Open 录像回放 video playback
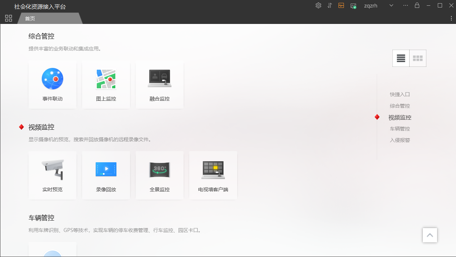The image size is (456, 257). coord(106,175)
